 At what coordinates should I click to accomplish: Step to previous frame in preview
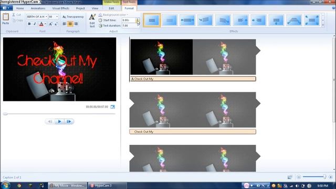click(50, 121)
